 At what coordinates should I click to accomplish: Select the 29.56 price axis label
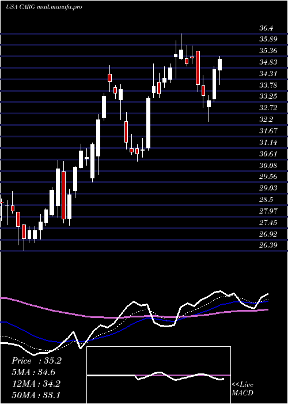pos(268,177)
